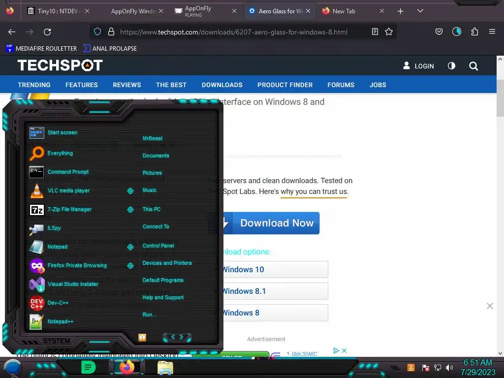
Task: Click the Java update tray icon
Action: tap(411, 367)
